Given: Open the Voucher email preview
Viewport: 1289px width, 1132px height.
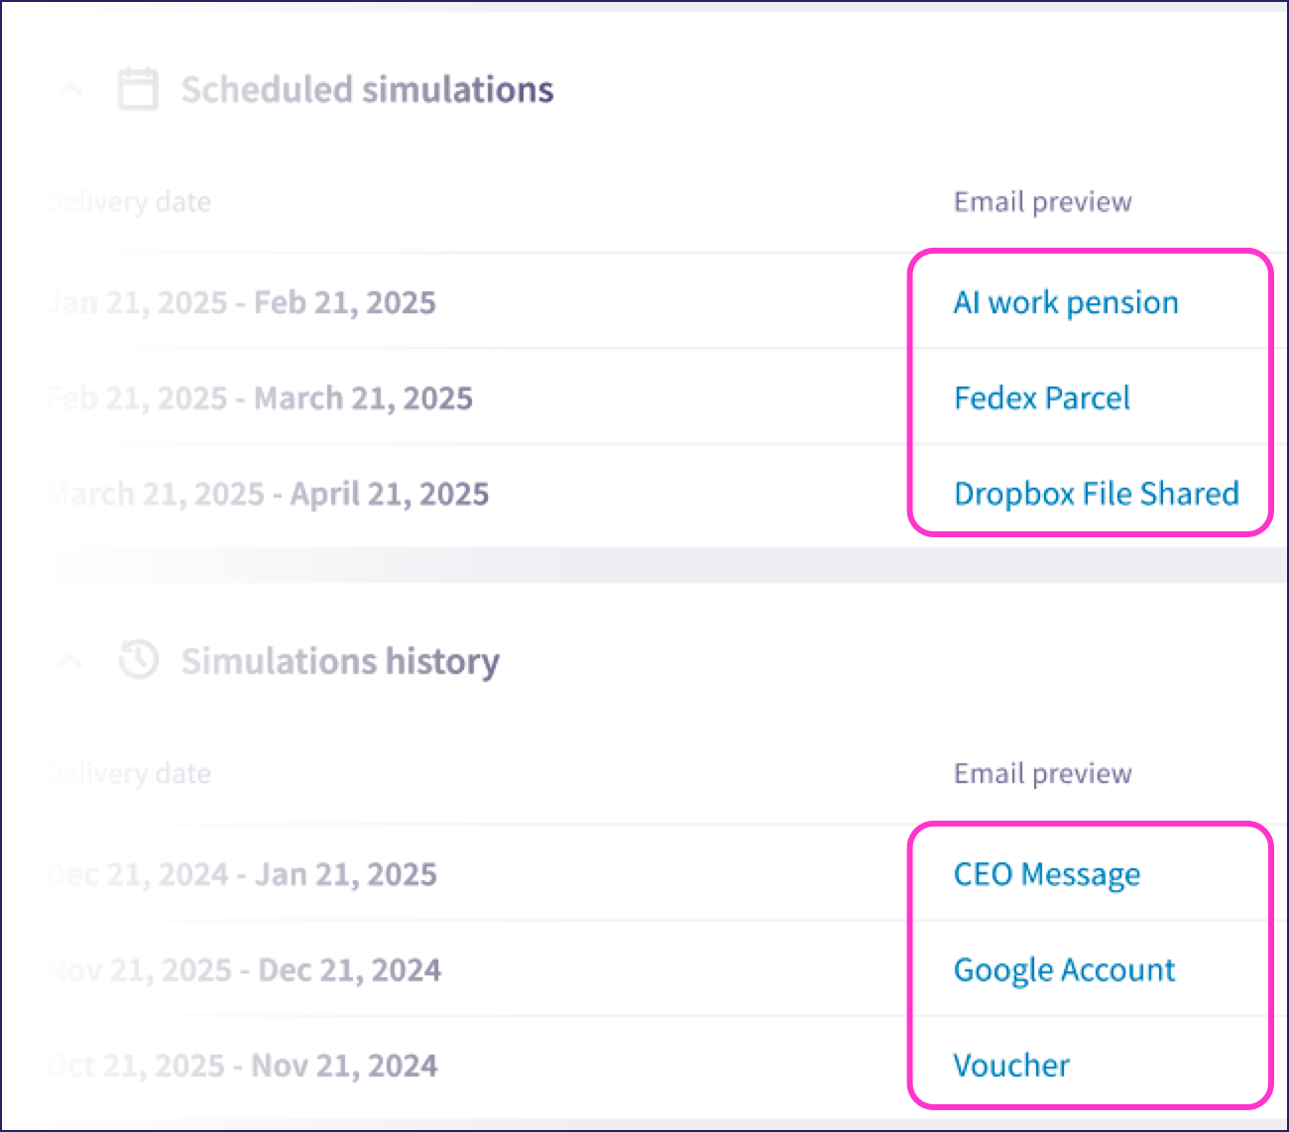Looking at the screenshot, I should [x=1011, y=1066].
